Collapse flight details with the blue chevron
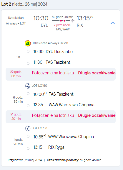 tap(113, 23)
